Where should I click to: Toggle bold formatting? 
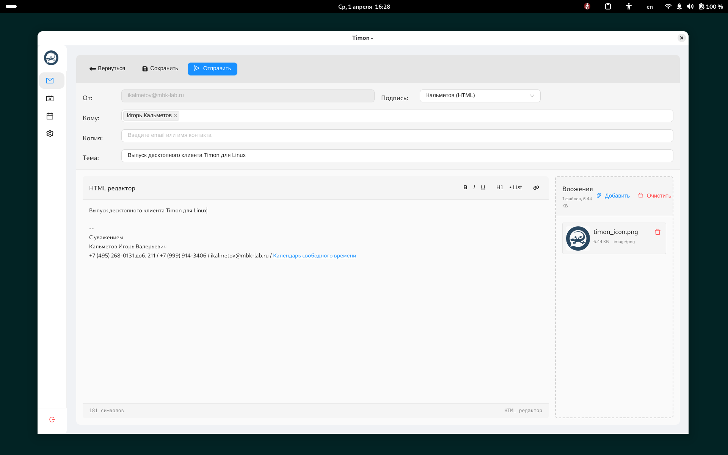(465, 188)
